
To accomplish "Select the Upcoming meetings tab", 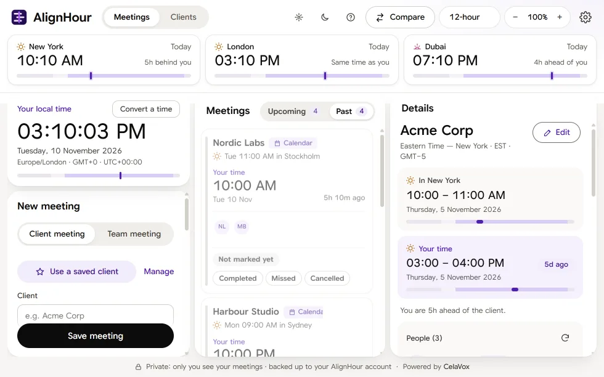I will click(293, 111).
